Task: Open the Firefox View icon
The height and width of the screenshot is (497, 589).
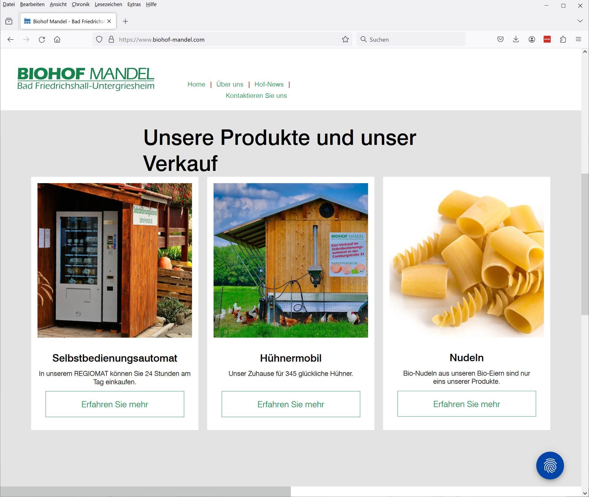Action: point(9,21)
